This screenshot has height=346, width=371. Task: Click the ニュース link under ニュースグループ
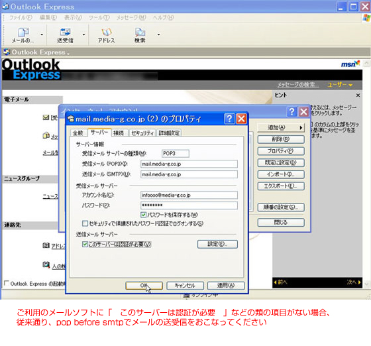pos(50,196)
